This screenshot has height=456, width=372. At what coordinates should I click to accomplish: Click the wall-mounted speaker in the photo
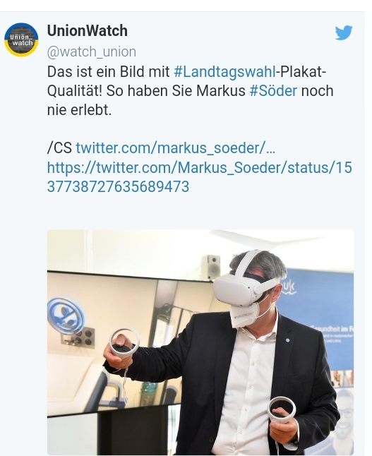[210, 268]
